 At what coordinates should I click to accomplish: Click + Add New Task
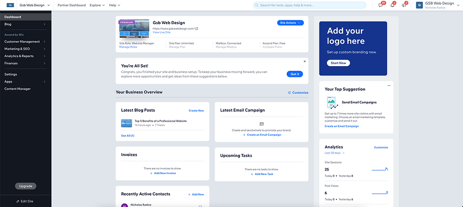coord(262,174)
